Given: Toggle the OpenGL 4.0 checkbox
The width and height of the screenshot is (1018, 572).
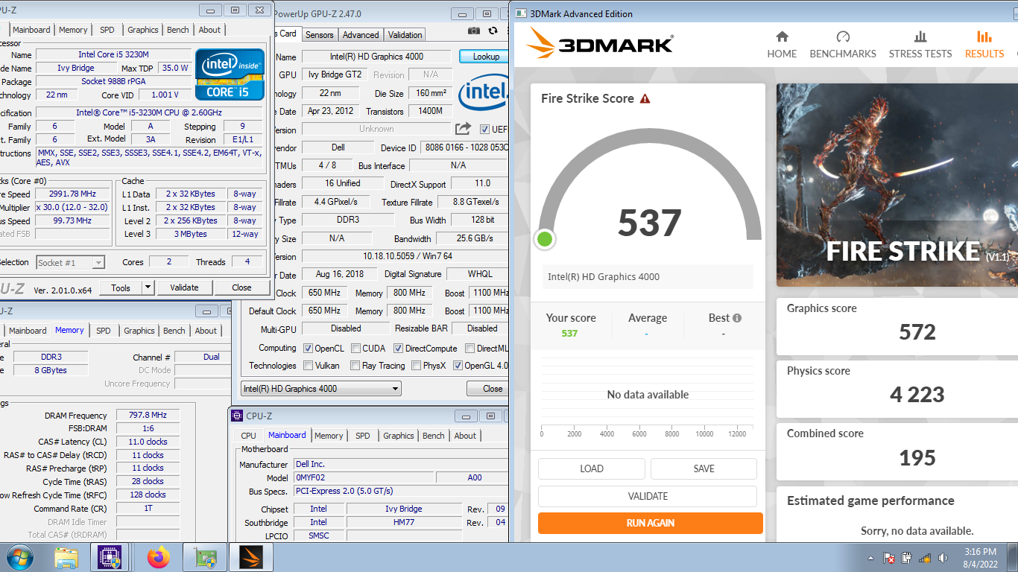Looking at the screenshot, I should tap(458, 366).
